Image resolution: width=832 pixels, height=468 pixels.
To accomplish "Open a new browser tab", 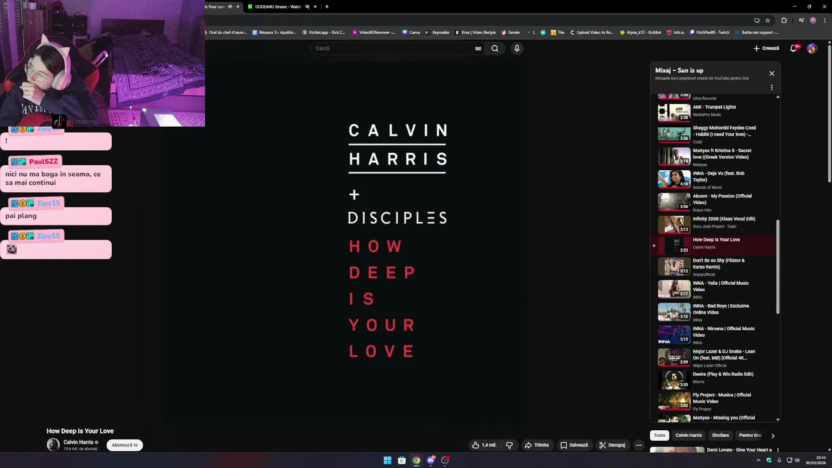I will [326, 6].
